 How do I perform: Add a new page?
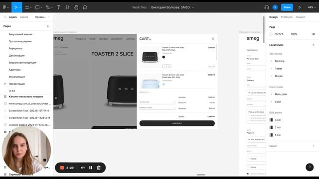[x=48, y=26]
